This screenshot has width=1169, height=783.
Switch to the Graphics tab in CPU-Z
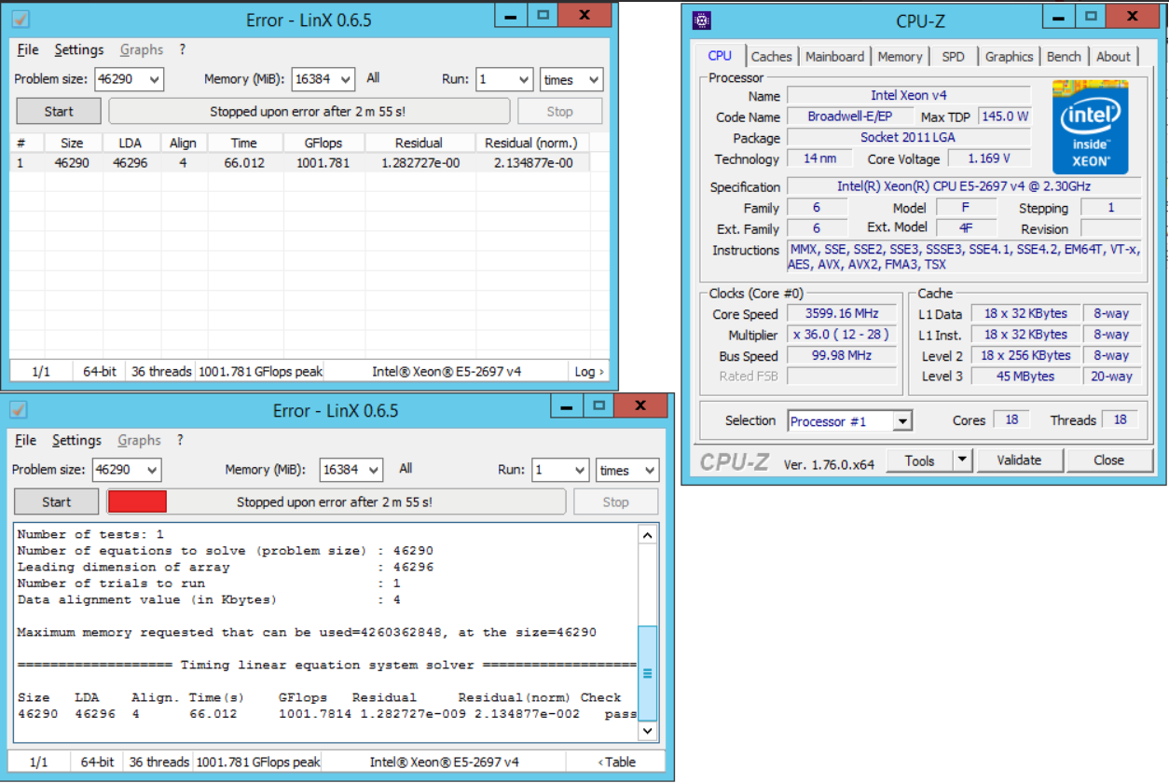click(x=1009, y=57)
